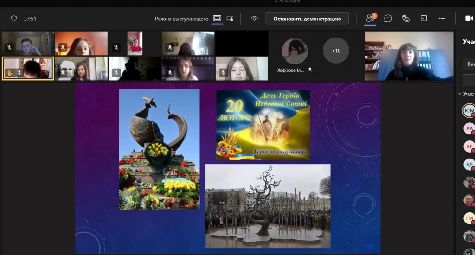This screenshot has height=255, width=475.
Task: Select the standout presenter mode icon
Action: pos(217,19)
